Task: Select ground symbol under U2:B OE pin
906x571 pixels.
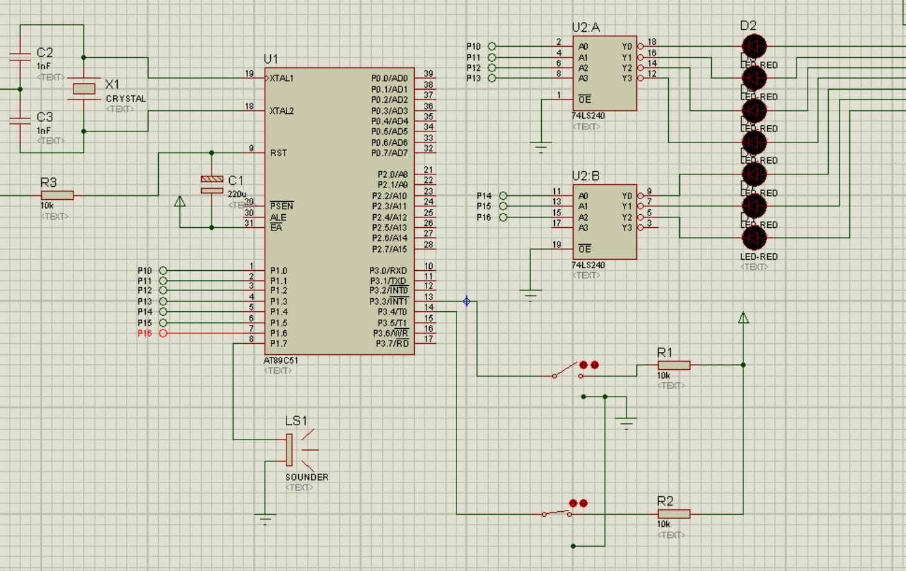Action: [530, 296]
